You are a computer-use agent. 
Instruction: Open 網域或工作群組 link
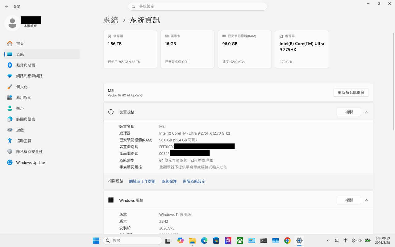point(142,181)
